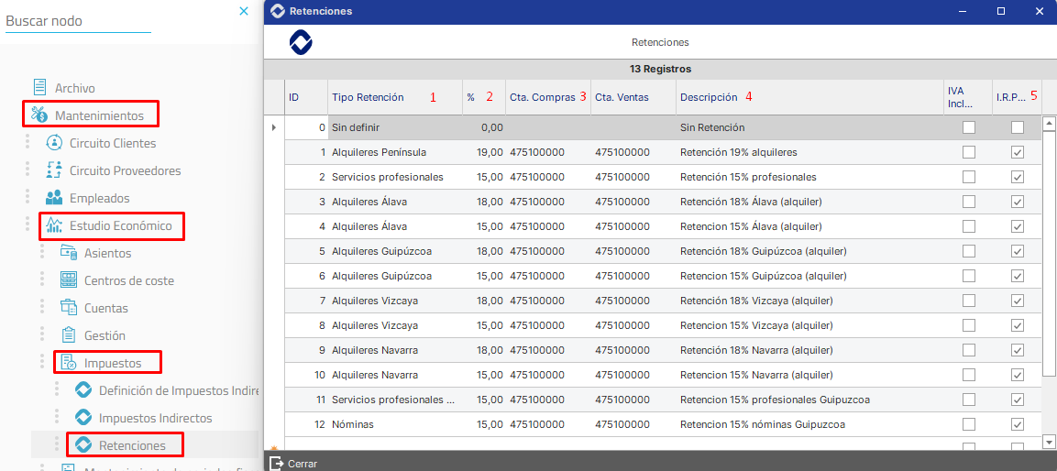The image size is (1057, 471).
Task: Collapse the Impuestos tree node
Action: tap(113, 363)
